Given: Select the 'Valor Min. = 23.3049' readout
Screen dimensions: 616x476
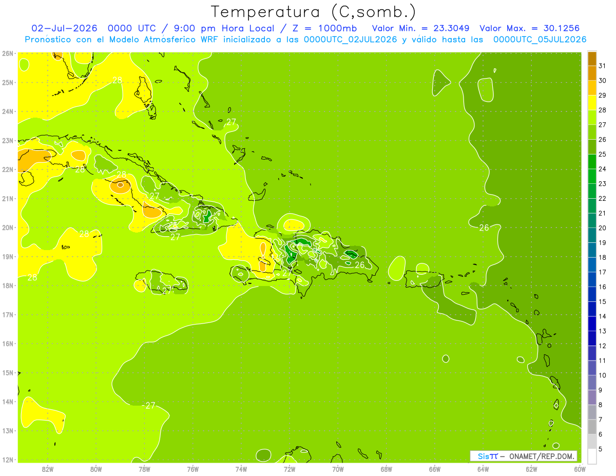Looking at the screenshot, I should click(x=421, y=28).
